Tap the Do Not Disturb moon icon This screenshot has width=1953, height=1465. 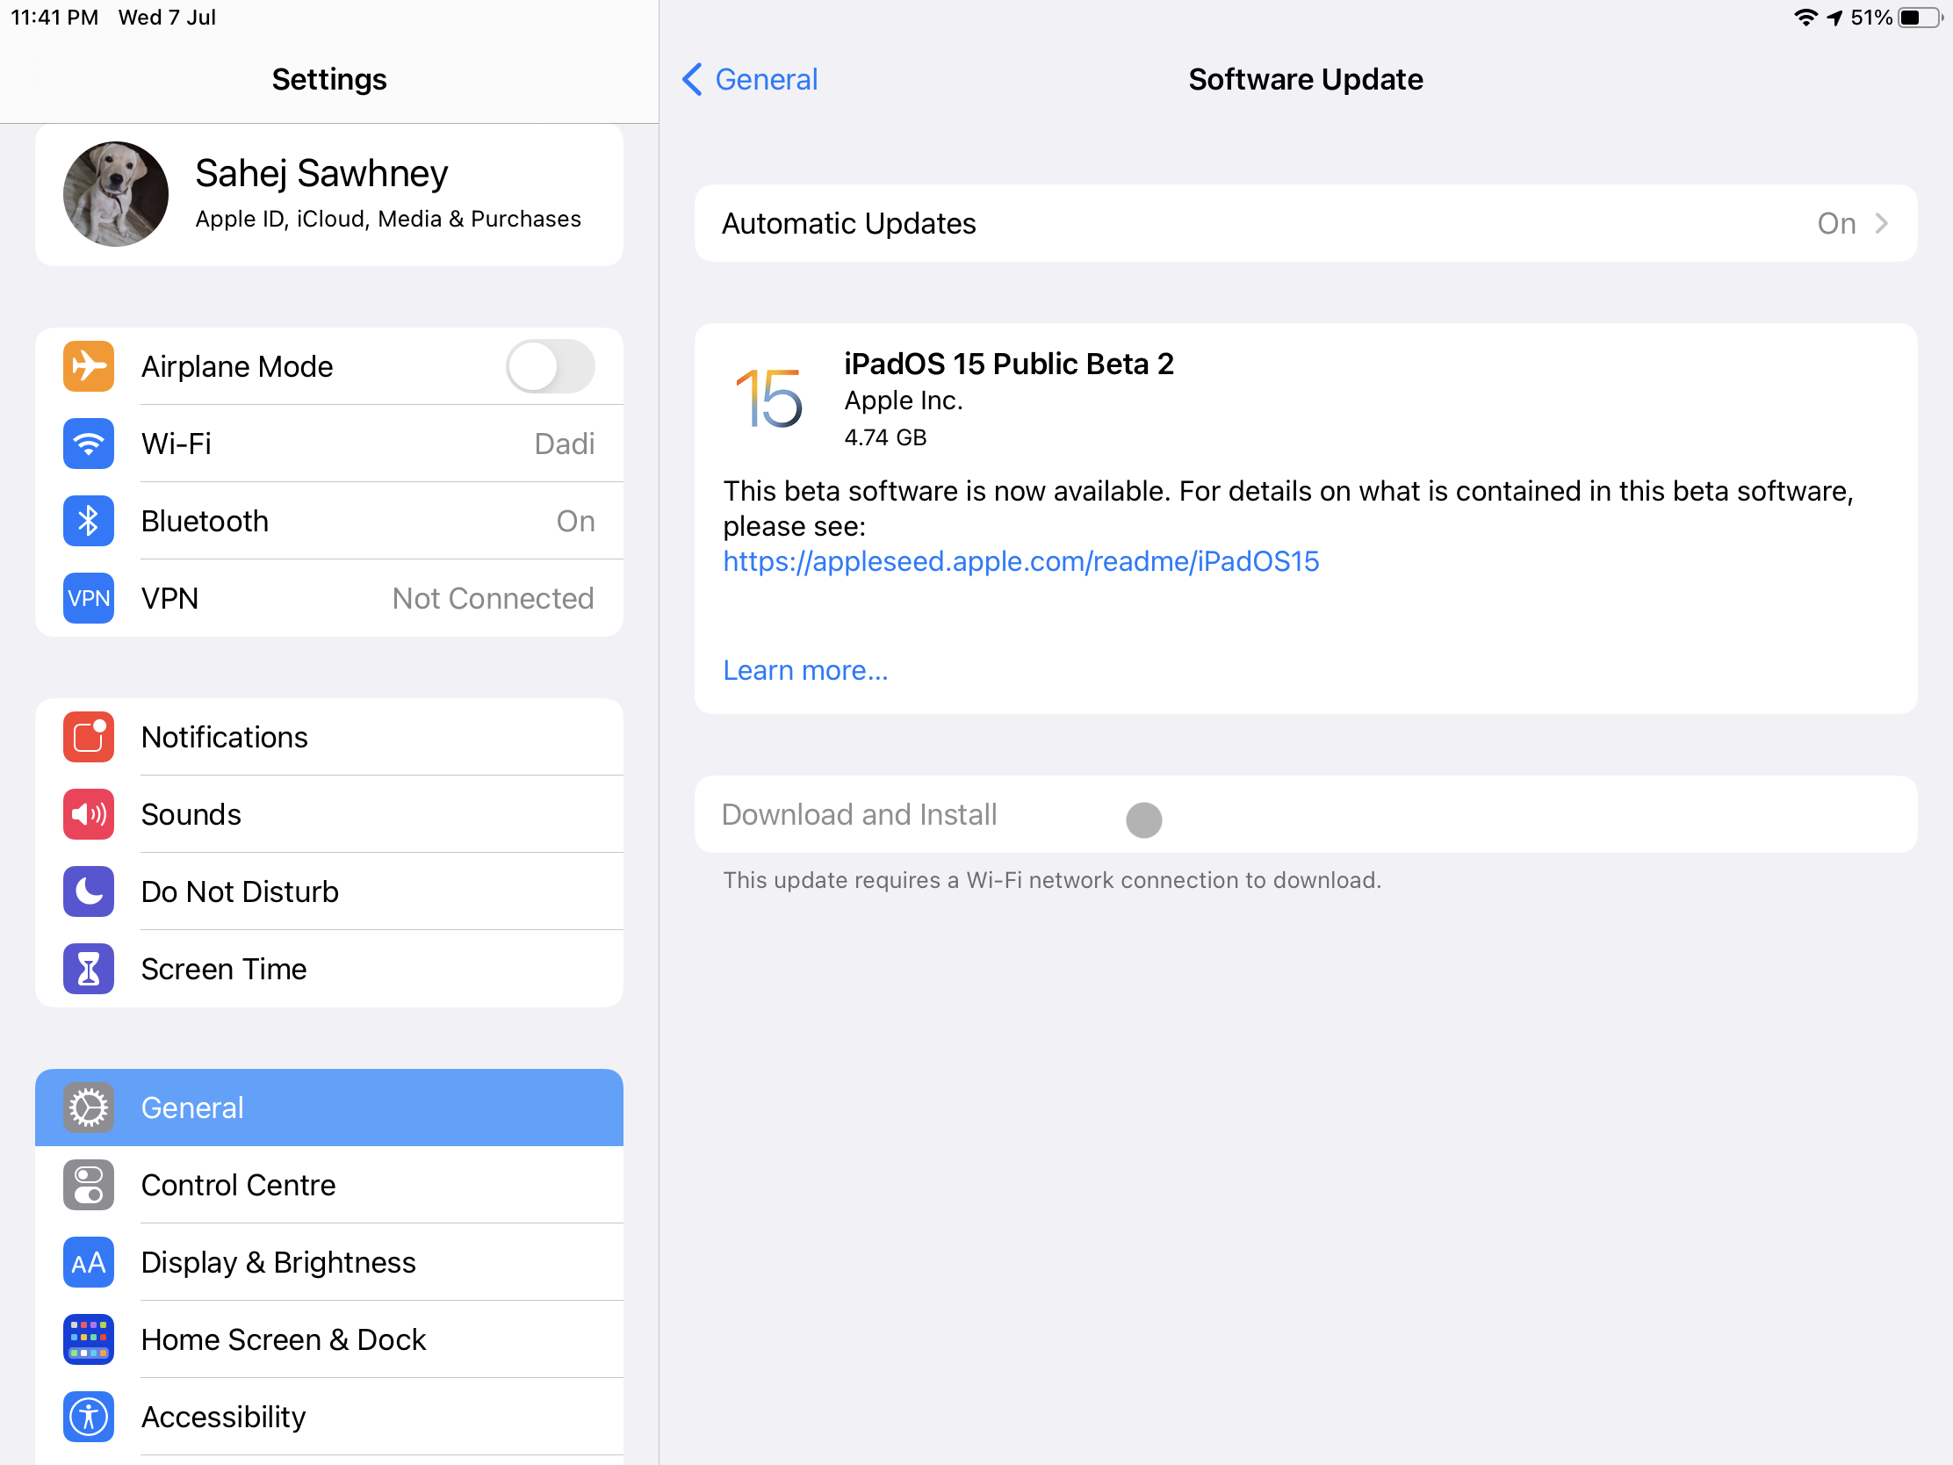(89, 891)
